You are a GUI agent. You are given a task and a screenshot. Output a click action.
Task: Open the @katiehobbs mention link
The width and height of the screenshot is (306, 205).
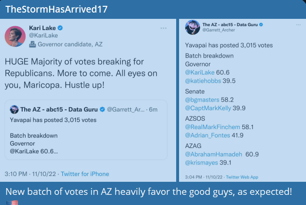click(202, 81)
